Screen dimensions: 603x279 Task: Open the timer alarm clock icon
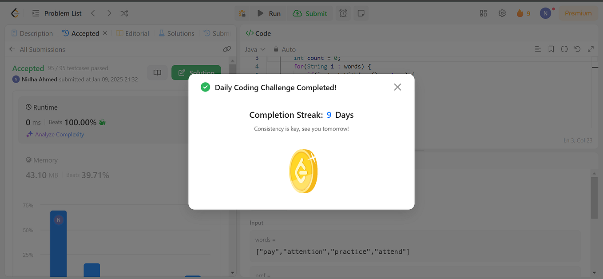coord(343,13)
